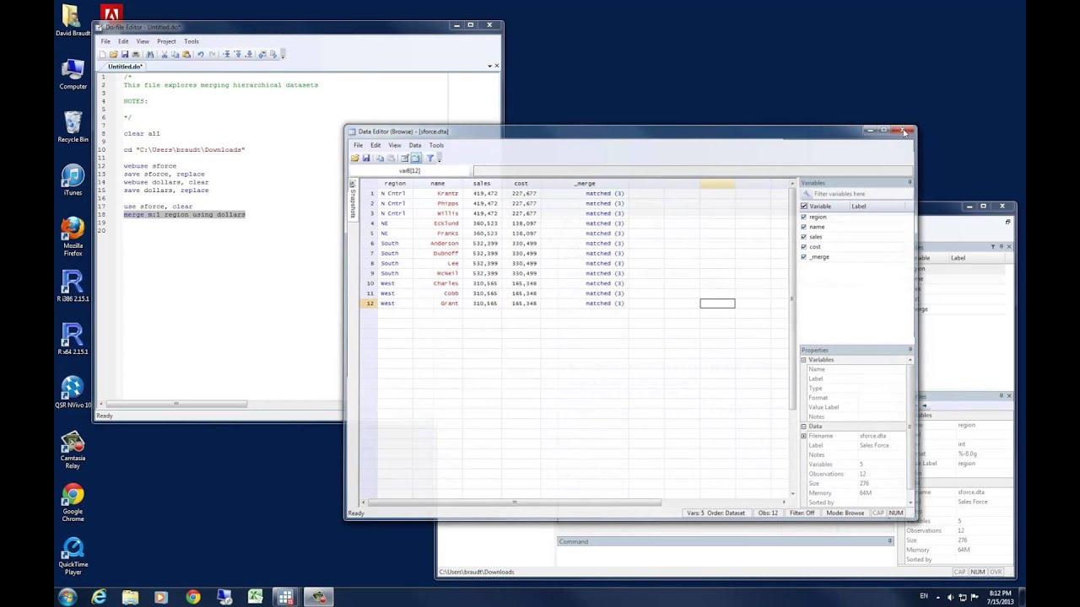The image size is (1080, 607).
Task: Select Untitled.do tab
Action: pos(125,67)
